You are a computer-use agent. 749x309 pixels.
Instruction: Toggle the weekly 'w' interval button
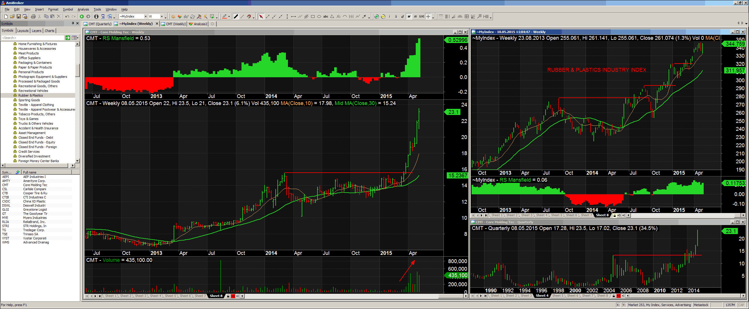409,17
